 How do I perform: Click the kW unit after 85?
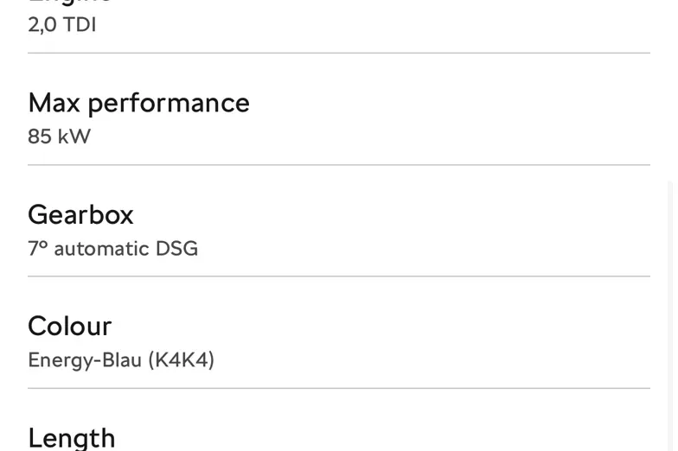coord(74,137)
